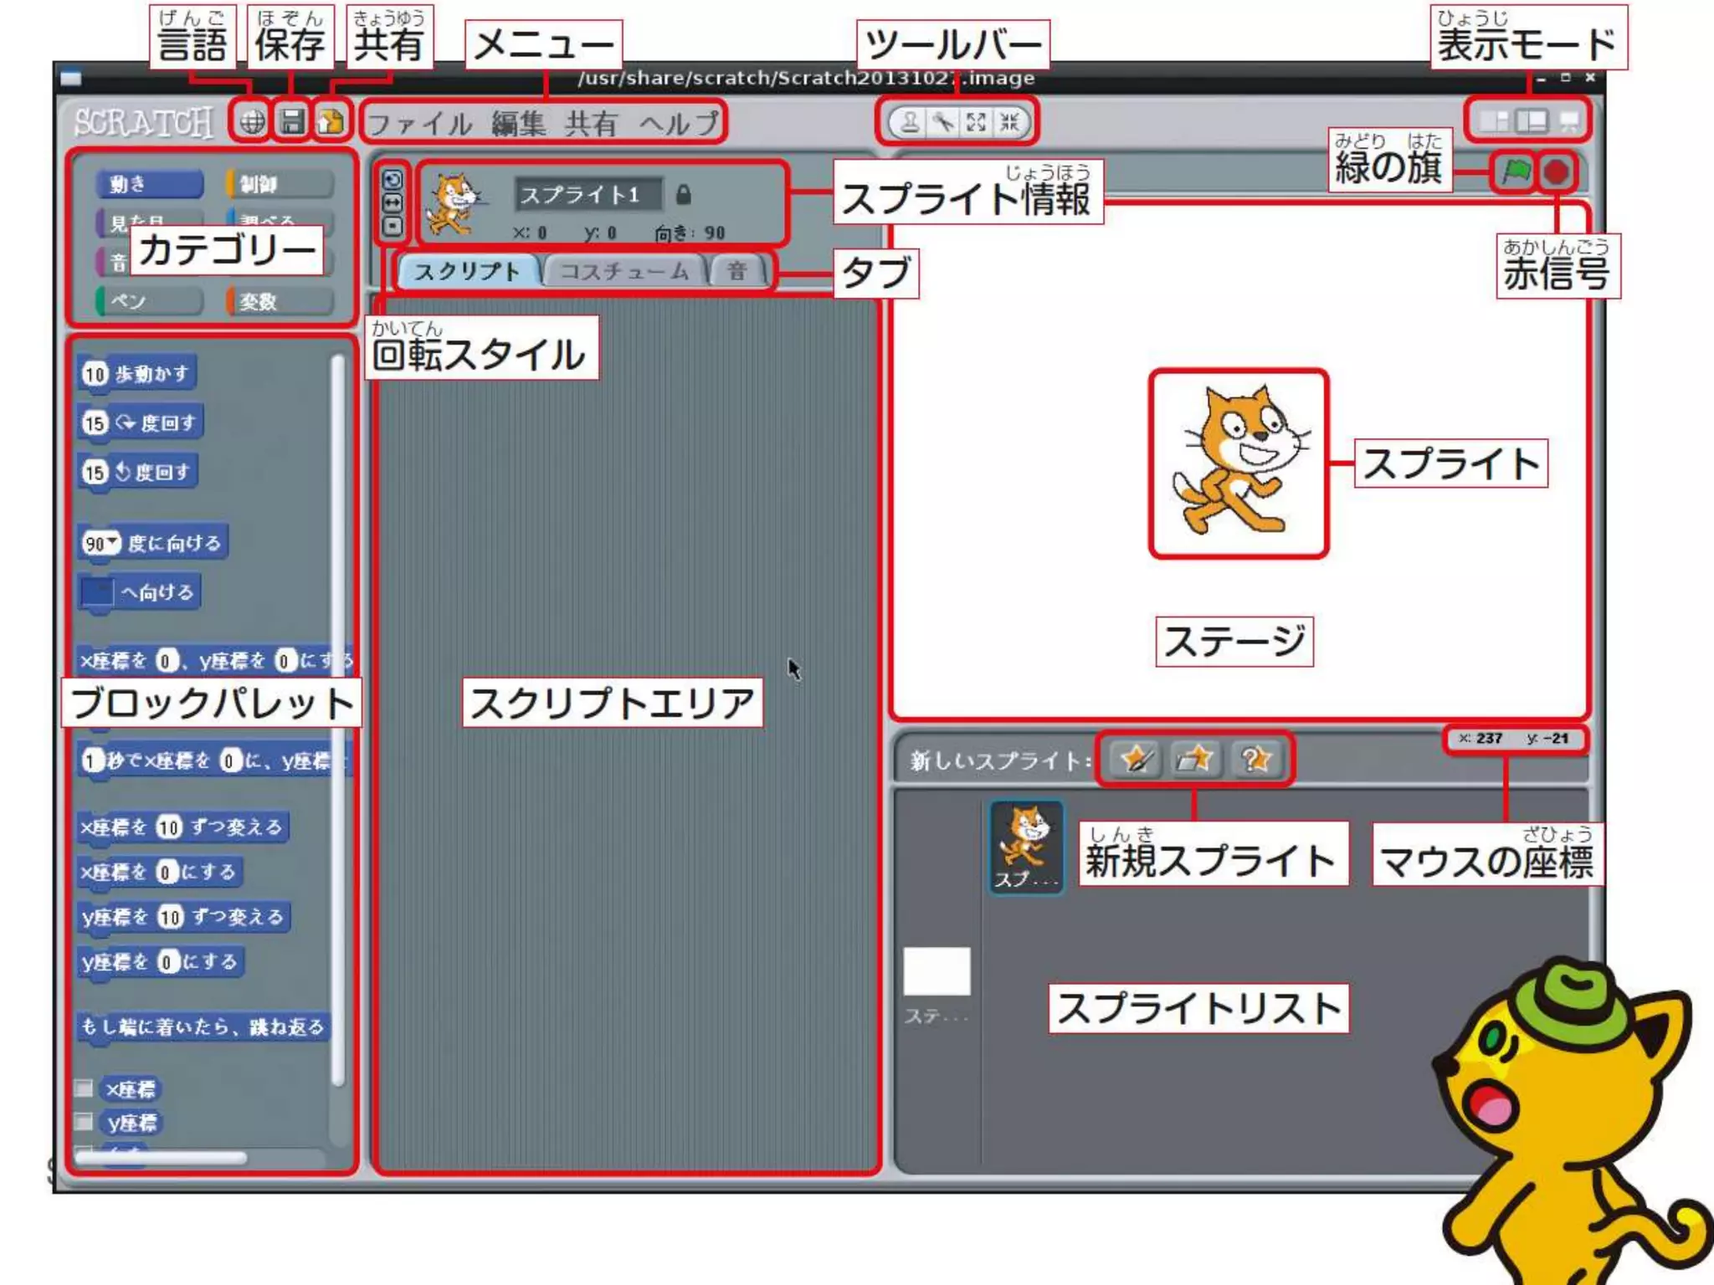Switch to the スクリプト tab
Image resolution: width=1714 pixels, height=1285 pixels.
click(467, 271)
